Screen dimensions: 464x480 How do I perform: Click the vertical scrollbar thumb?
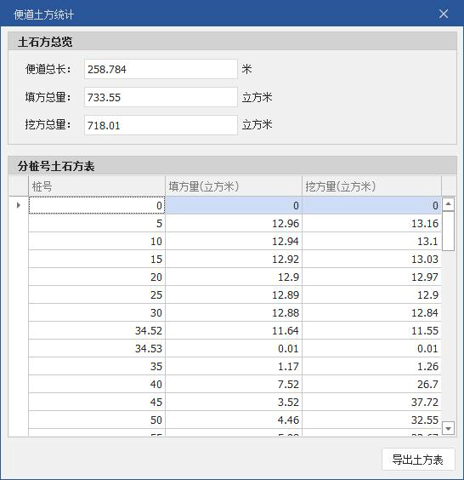448,231
